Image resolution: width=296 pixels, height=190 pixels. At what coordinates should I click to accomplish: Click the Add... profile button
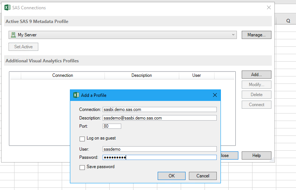point(257,75)
